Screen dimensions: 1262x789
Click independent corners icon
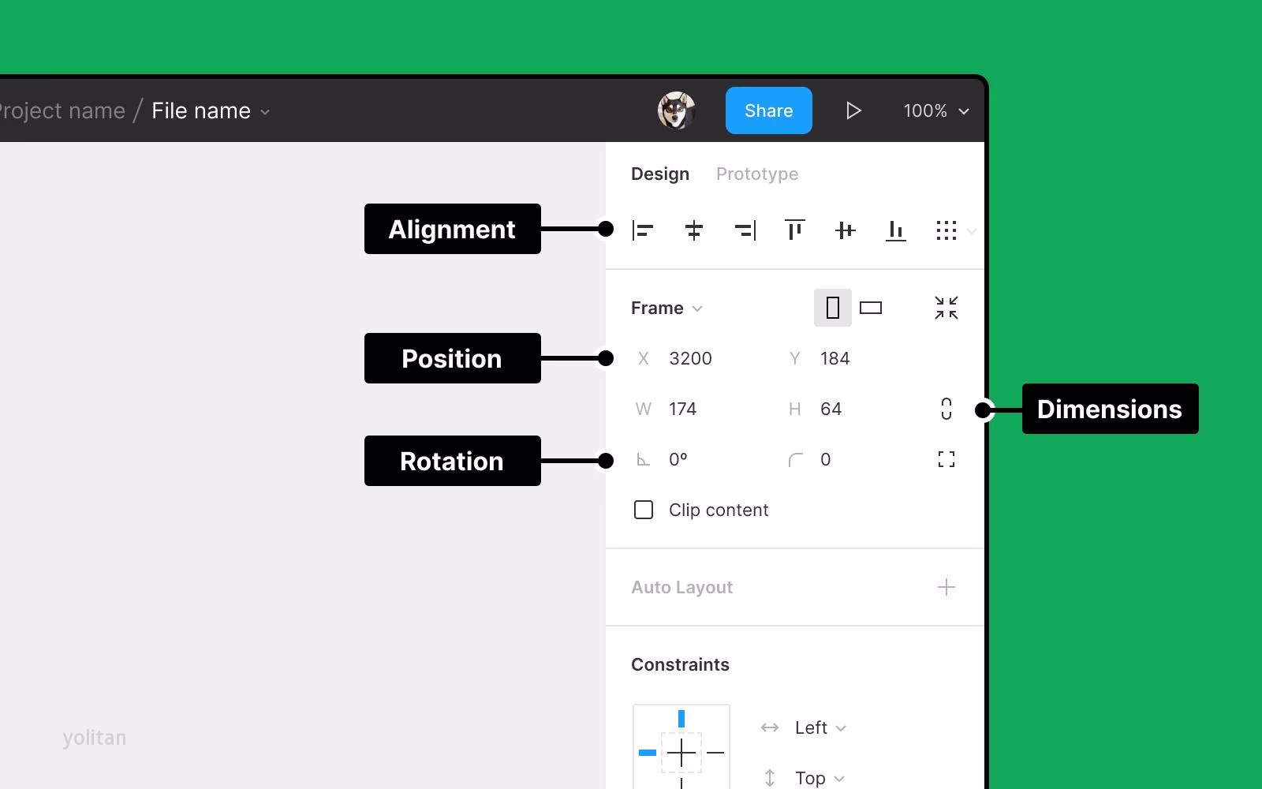[x=946, y=459]
